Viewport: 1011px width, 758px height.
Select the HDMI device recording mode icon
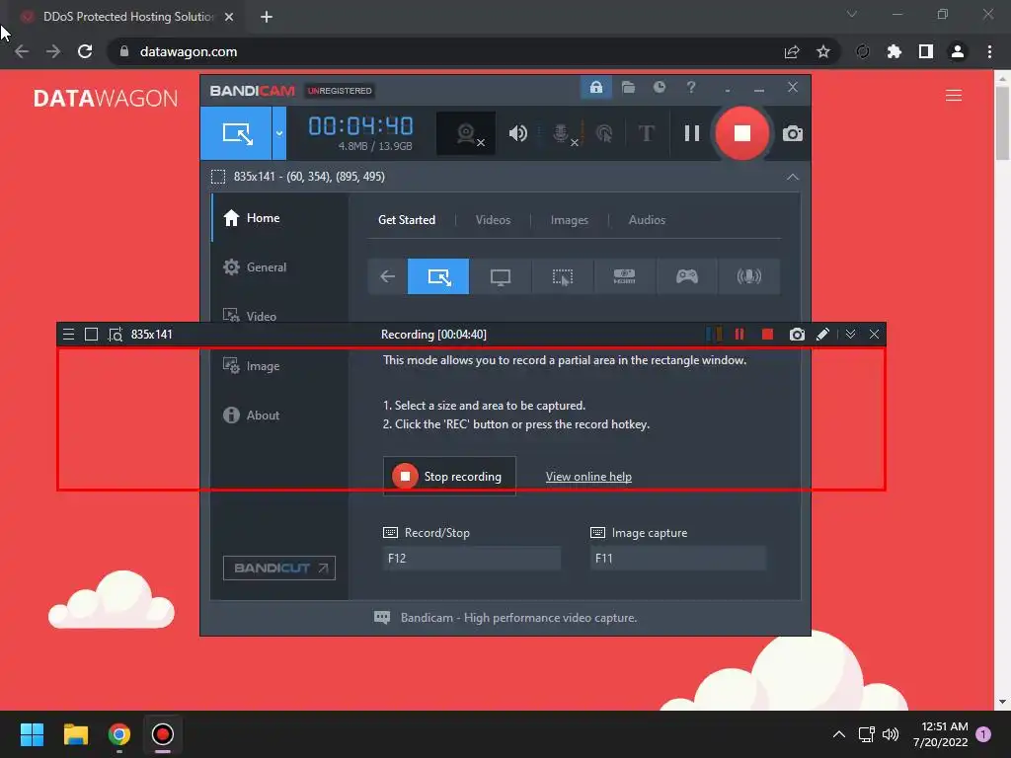click(x=624, y=276)
